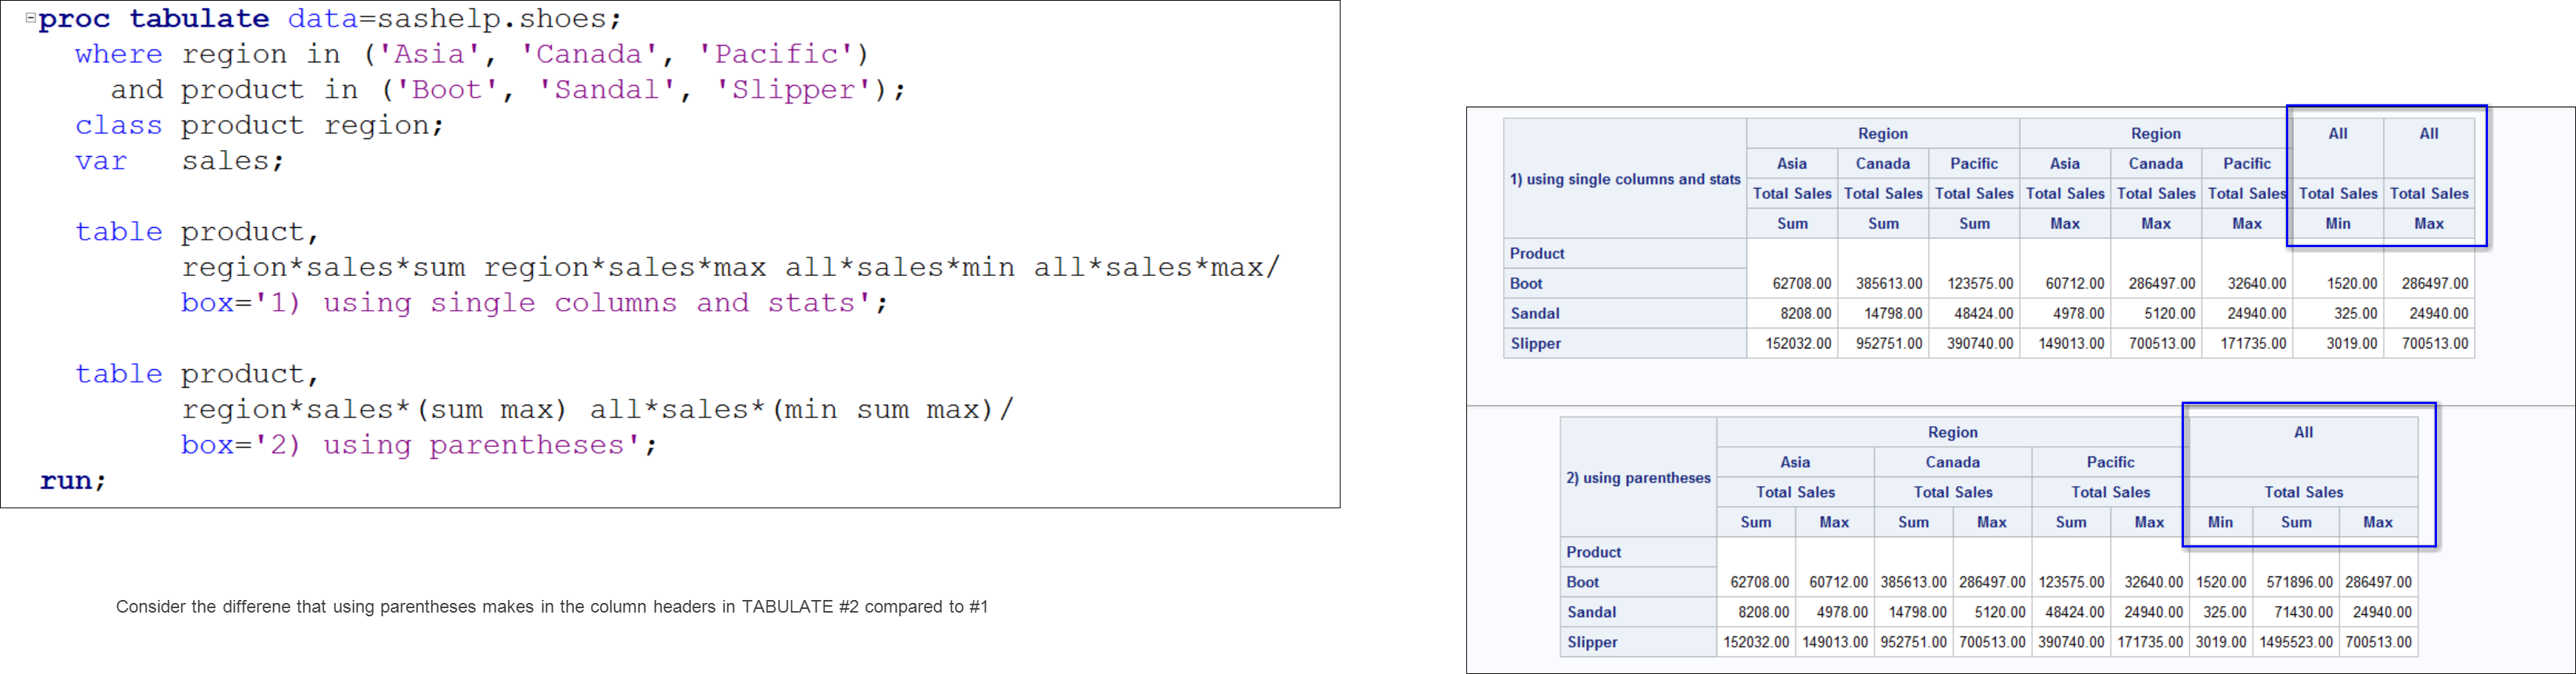The image size is (2576, 674).
Task: Click the 1495523.00 value cell
Action: 2295,643
